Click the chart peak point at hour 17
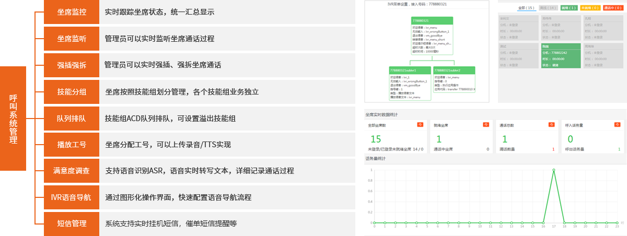Screen dimensions: 627x236 pos(553,170)
